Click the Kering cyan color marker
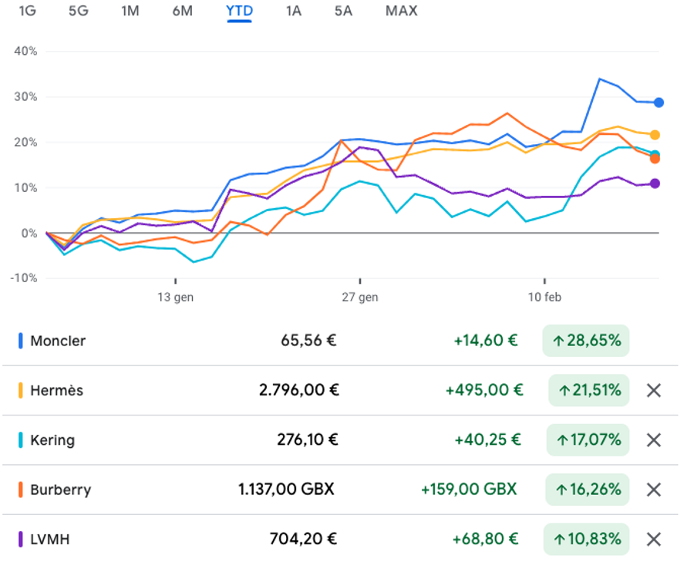 (20, 440)
